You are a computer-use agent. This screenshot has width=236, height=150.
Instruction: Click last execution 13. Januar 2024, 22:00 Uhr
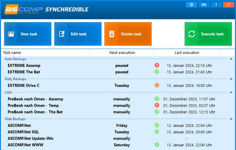(189, 145)
